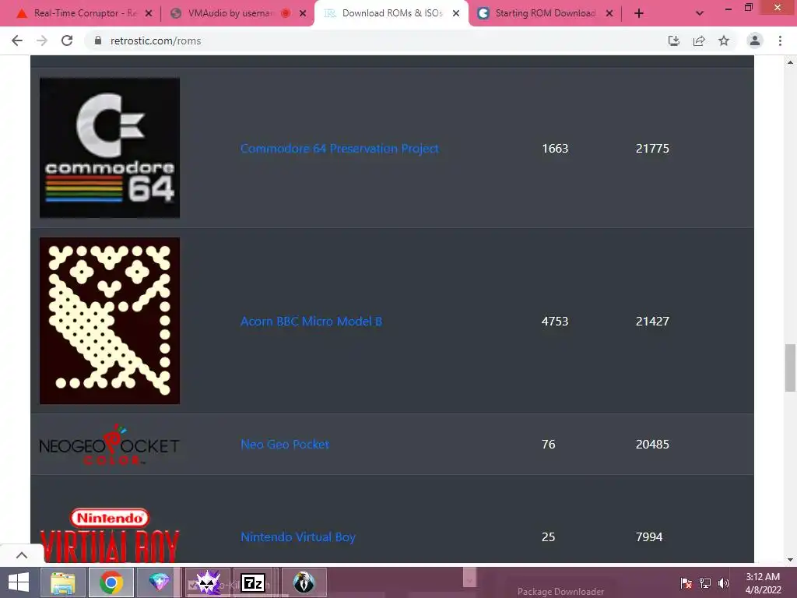Image resolution: width=797 pixels, height=598 pixels.
Task: Open the purple spiky face taskbar app
Action: point(208,582)
